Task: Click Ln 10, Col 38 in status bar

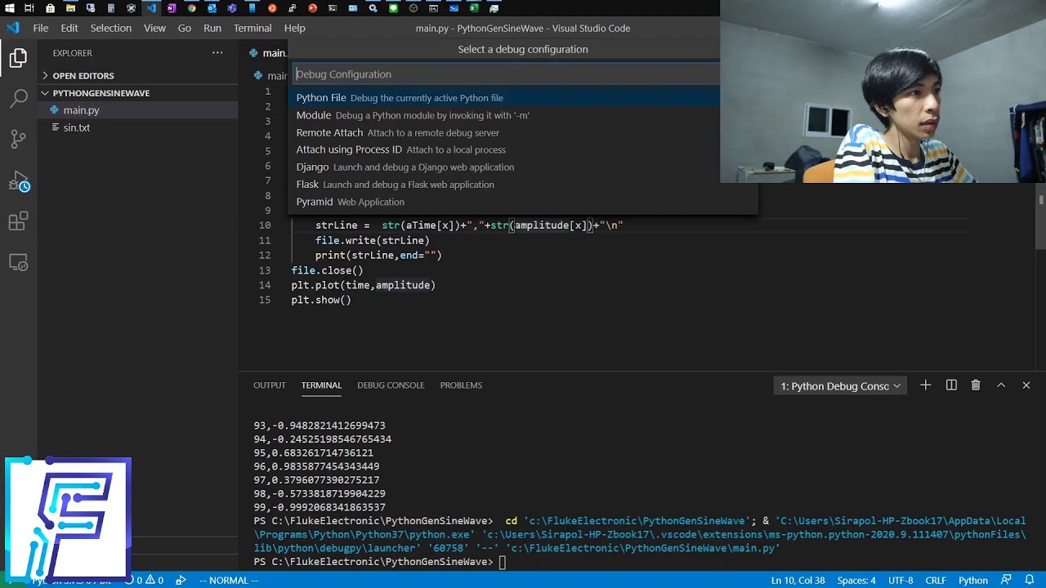Action: pos(800,581)
